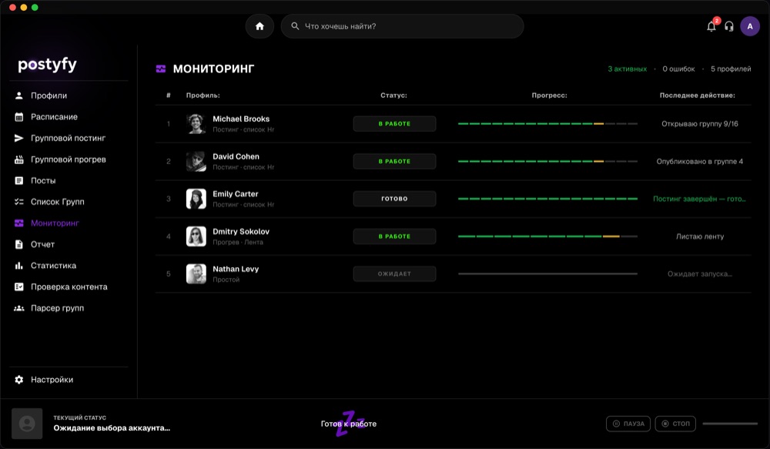Click the bottom bar slider track
Image resolution: width=770 pixels, height=449 pixels.
click(x=730, y=424)
